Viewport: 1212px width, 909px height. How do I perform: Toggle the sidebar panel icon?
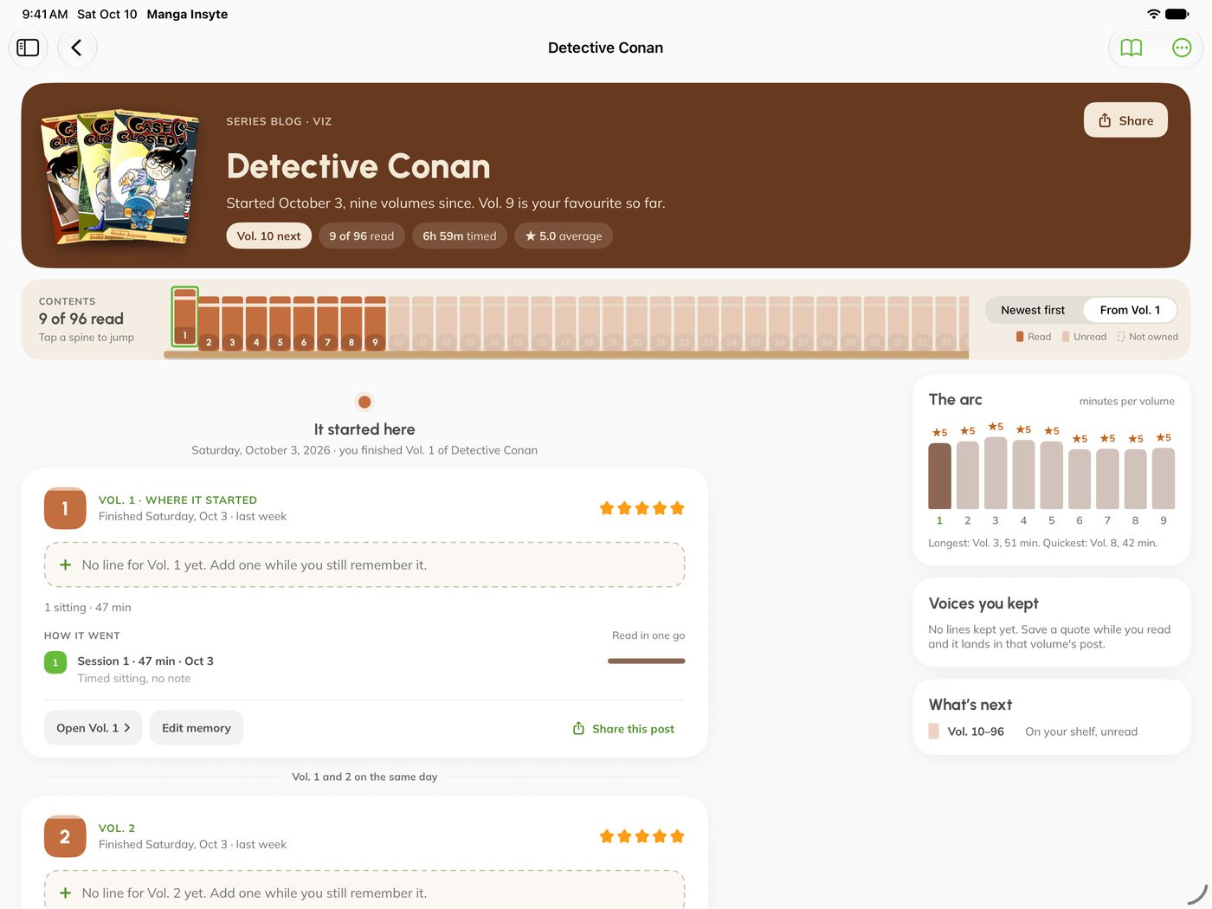click(x=28, y=48)
